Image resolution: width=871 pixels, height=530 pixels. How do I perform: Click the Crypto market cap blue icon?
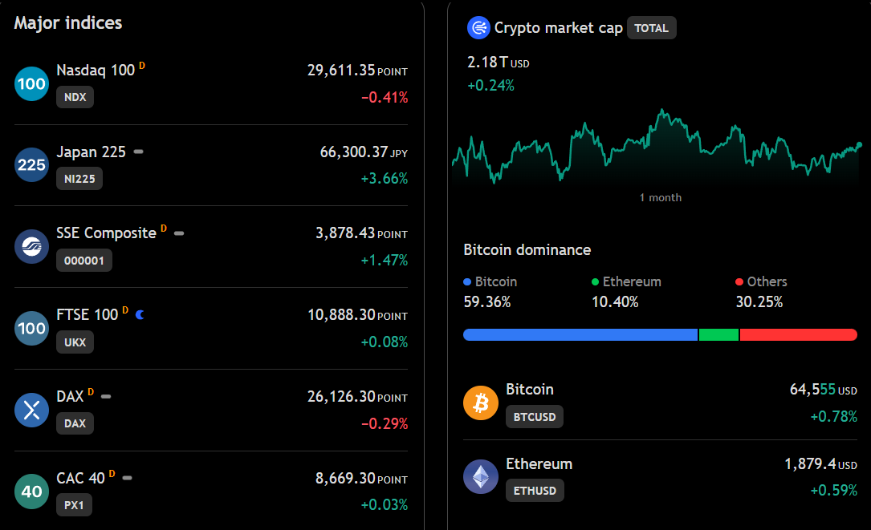(478, 28)
